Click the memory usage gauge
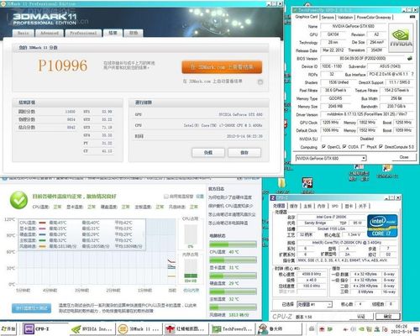This screenshot has width=420, height=336. pos(191,269)
